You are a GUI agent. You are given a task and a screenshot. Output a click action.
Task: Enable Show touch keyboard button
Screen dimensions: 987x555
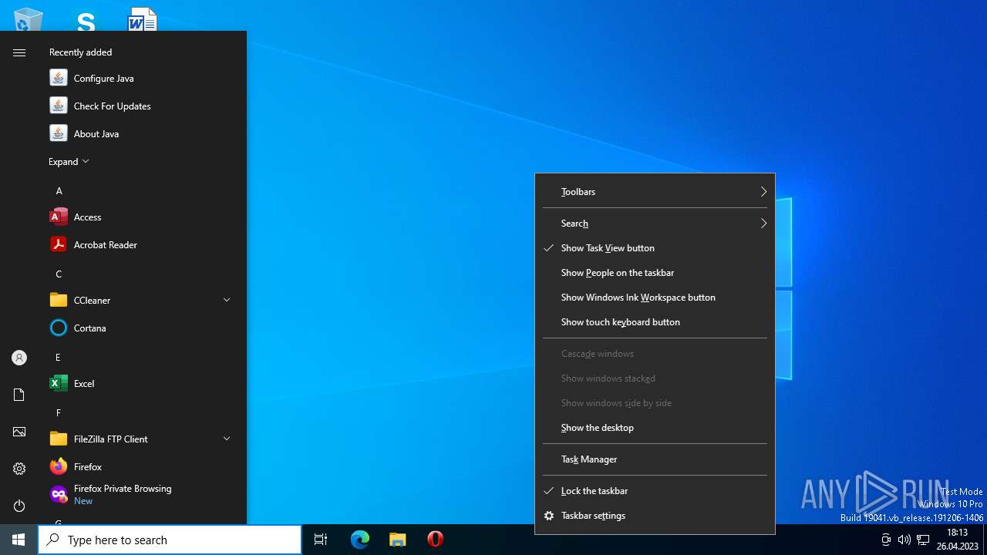coord(655,322)
